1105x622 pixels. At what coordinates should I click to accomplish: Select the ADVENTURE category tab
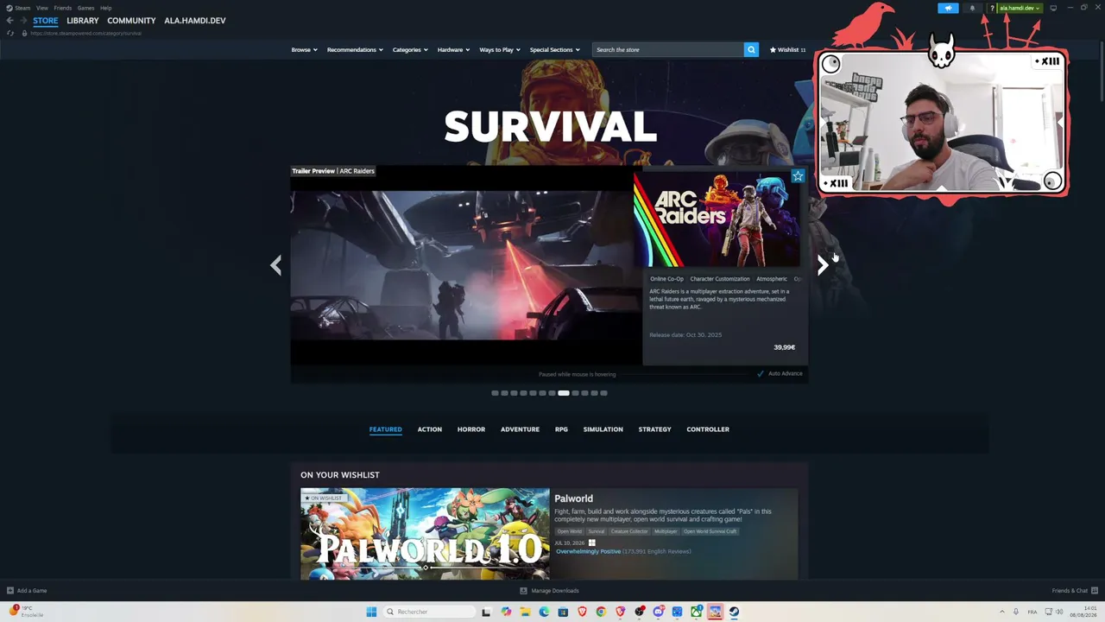coord(520,429)
